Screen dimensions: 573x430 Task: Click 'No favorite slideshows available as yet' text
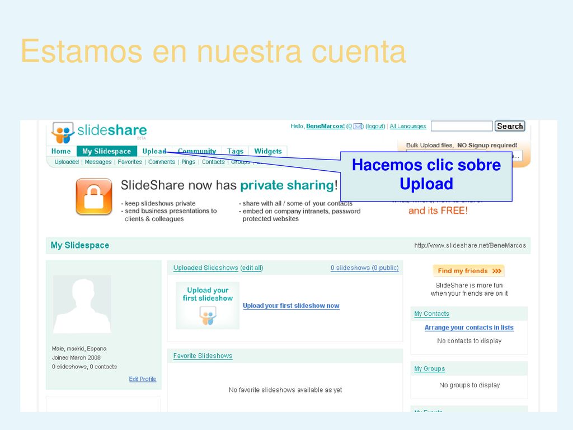click(x=285, y=390)
